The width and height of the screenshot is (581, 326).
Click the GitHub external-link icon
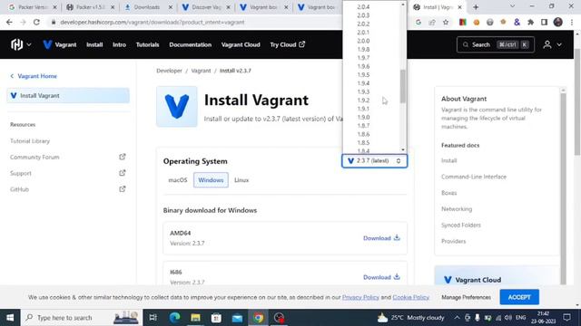tap(123, 189)
